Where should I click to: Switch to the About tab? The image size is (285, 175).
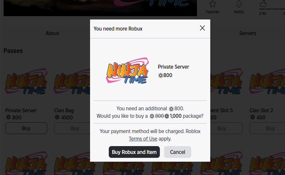[52, 33]
